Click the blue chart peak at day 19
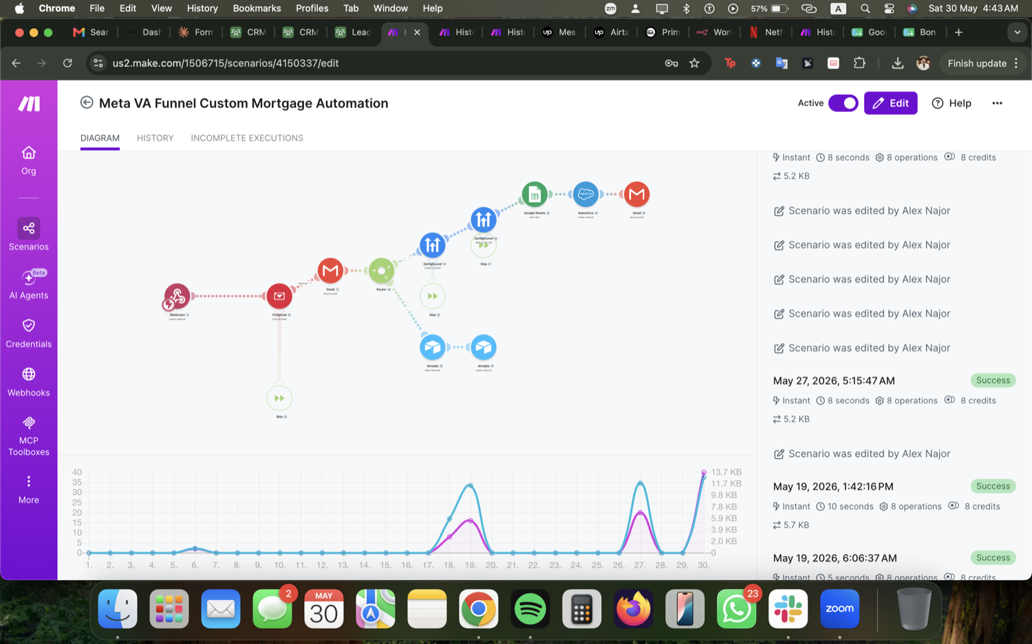 point(471,486)
